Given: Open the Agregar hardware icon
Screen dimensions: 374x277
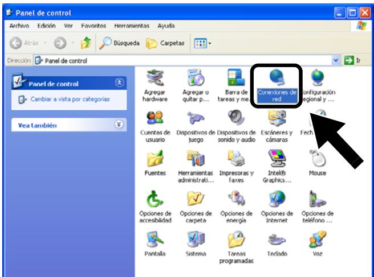Looking at the screenshot, I should [155, 77].
